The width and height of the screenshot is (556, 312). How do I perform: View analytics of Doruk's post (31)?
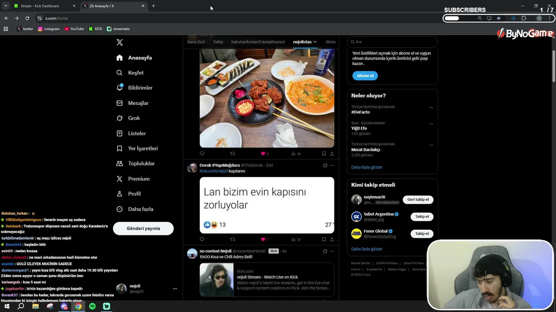click(x=296, y=239)
